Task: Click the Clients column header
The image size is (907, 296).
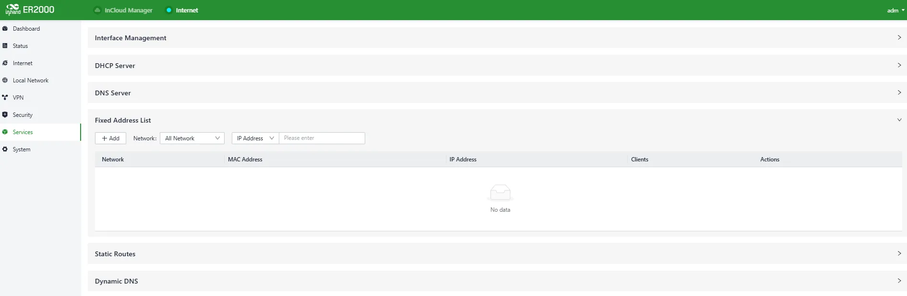Action: point(640,159)
